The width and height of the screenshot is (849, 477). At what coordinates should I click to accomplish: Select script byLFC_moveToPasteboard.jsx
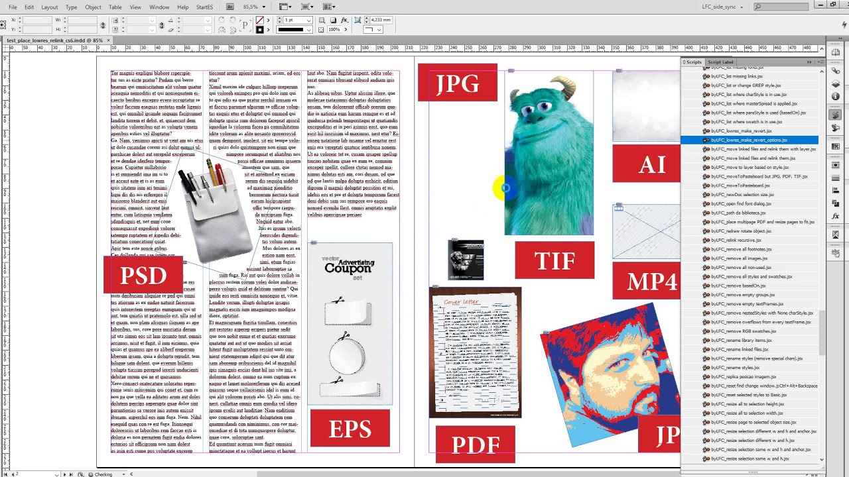[x=750, y=185]
